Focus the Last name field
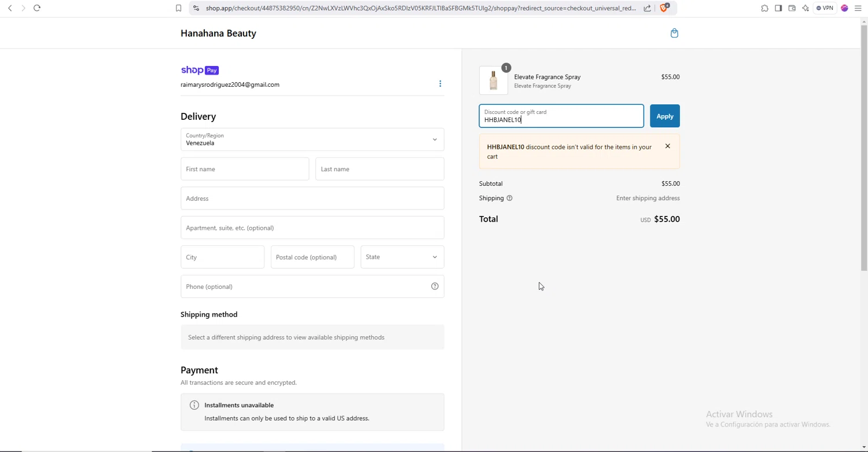Image resolution: width=868 pixels, height=452 pixels. pyautogui.click(x=380, y=169)
